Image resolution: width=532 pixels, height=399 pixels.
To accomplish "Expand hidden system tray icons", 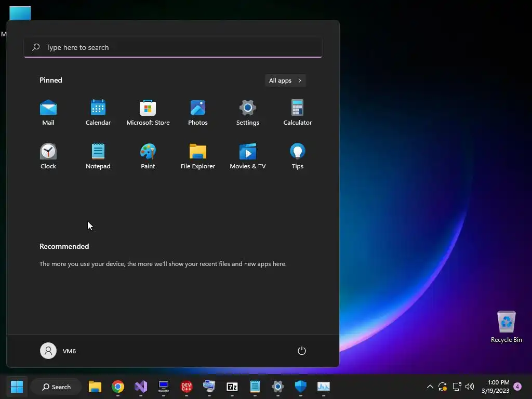I will (x=430, y=387).
